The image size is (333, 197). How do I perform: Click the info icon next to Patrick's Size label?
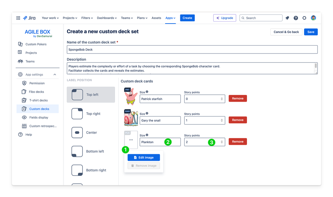pos(147,92)
